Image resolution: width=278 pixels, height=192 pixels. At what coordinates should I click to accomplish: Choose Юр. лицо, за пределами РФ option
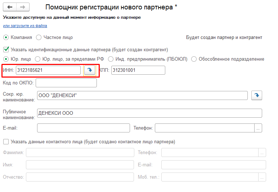pyautogui.click(x=38, y=59)
